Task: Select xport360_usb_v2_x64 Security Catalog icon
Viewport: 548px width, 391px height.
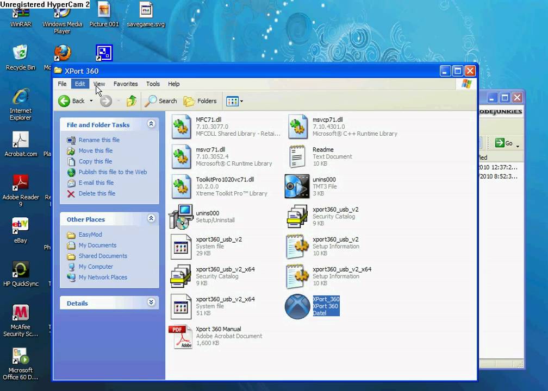Action: pyautogui.click(x=180, y=276)
